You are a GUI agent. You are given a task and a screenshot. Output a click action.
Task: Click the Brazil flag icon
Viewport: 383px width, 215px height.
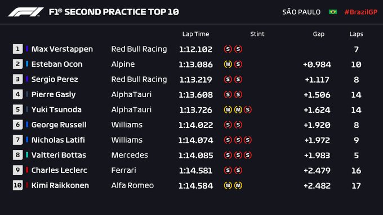pyautogui.click(x=333, y=12)
